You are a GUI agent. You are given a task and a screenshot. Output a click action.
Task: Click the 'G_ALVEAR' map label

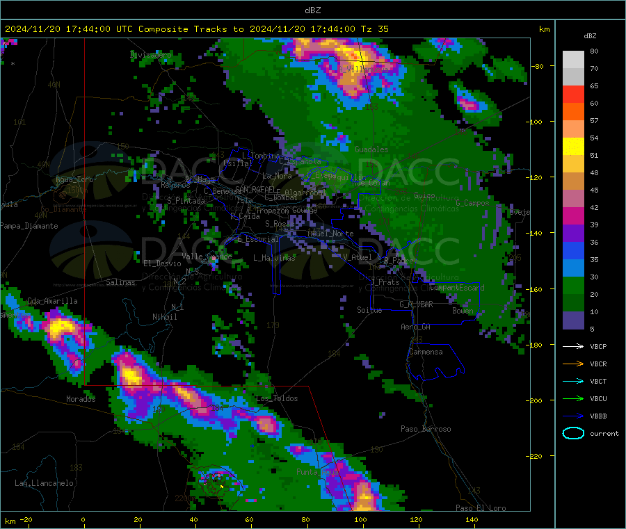[x=416, y=304]
